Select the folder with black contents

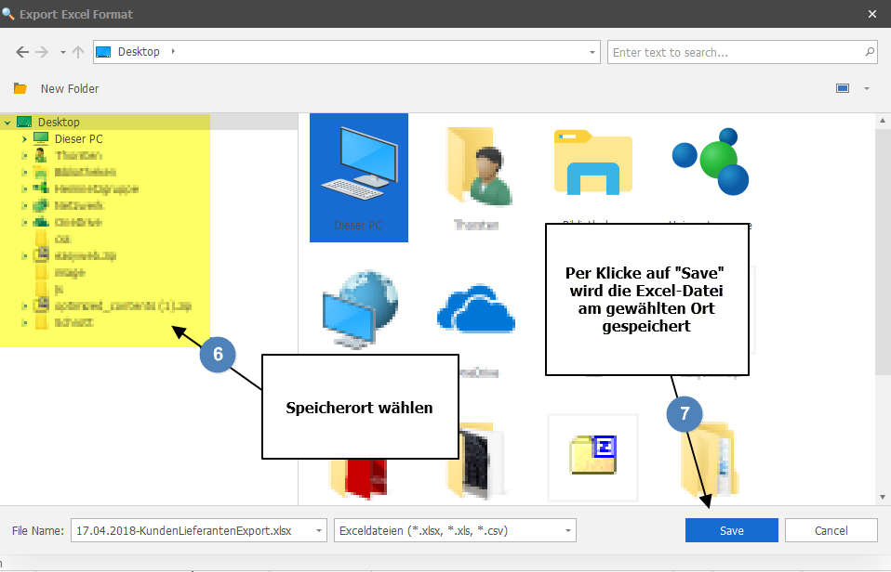(476, 461)
